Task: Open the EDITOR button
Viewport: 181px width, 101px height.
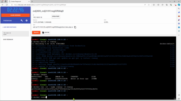Action: [x=46, y=33]
